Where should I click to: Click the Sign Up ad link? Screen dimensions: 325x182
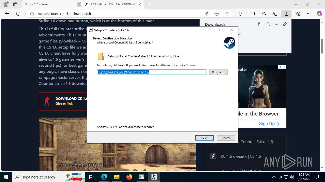pos(269,124)
